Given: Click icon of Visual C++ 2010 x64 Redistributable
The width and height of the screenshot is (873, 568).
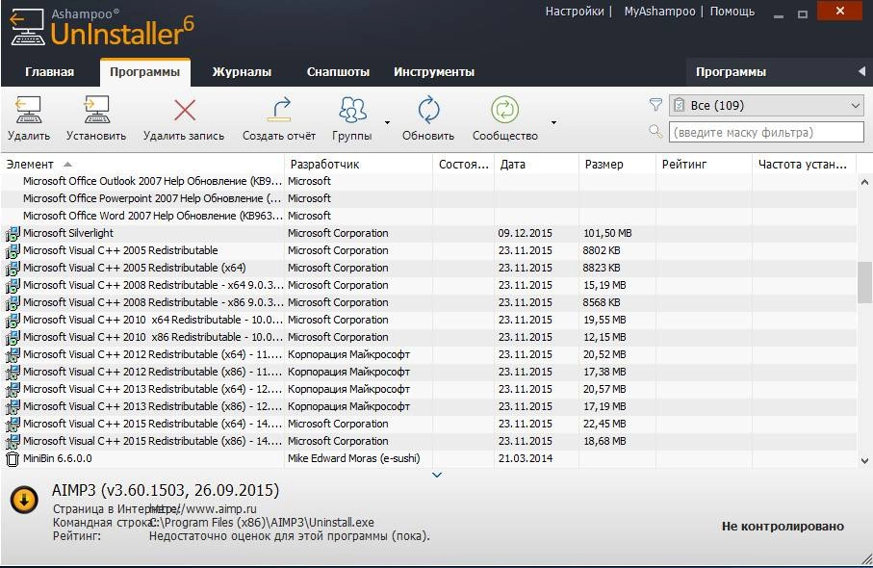Looking at the screenshot, I should (x=13, y=321).
